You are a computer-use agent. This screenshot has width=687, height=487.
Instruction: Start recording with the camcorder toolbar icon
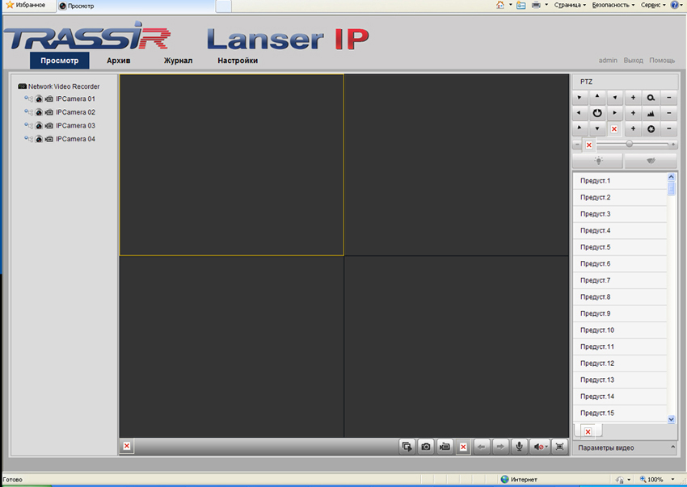(445, 447)
